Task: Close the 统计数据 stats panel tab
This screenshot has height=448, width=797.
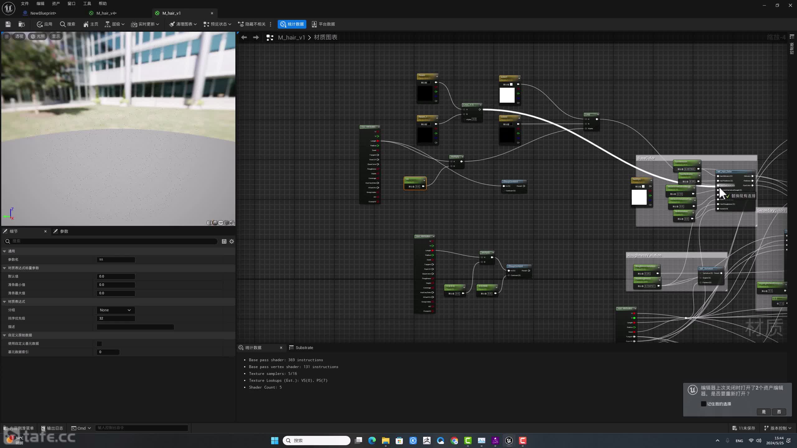Action: [x=281, y=348]
